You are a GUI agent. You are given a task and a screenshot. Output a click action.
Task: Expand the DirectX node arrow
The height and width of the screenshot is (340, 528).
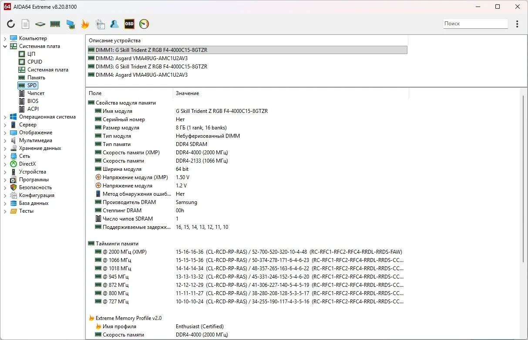[5, 164]
